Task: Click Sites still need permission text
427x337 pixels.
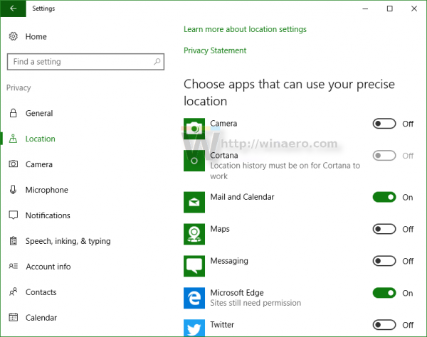Action: pyautogui.click(x=255, y=303)
